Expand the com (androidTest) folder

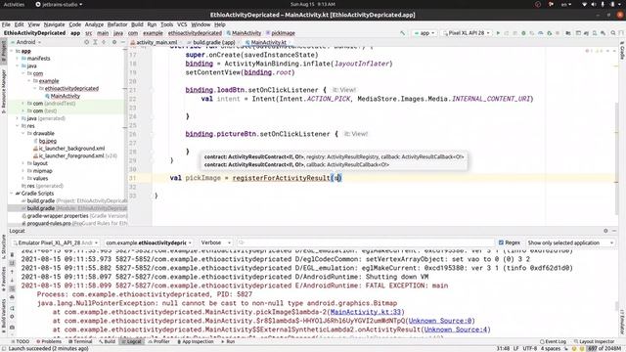pyautogui.click(x=23, y=104)
